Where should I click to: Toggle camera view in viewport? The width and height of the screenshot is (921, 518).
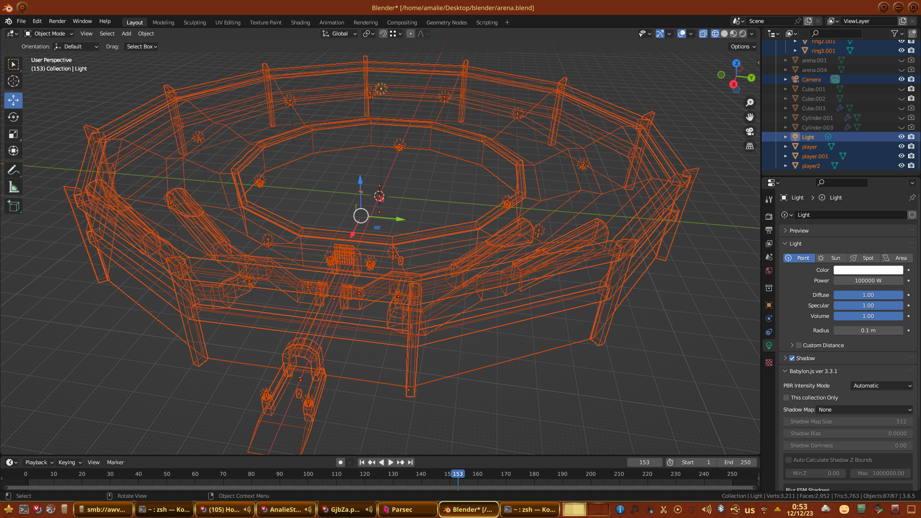[750, 131]
